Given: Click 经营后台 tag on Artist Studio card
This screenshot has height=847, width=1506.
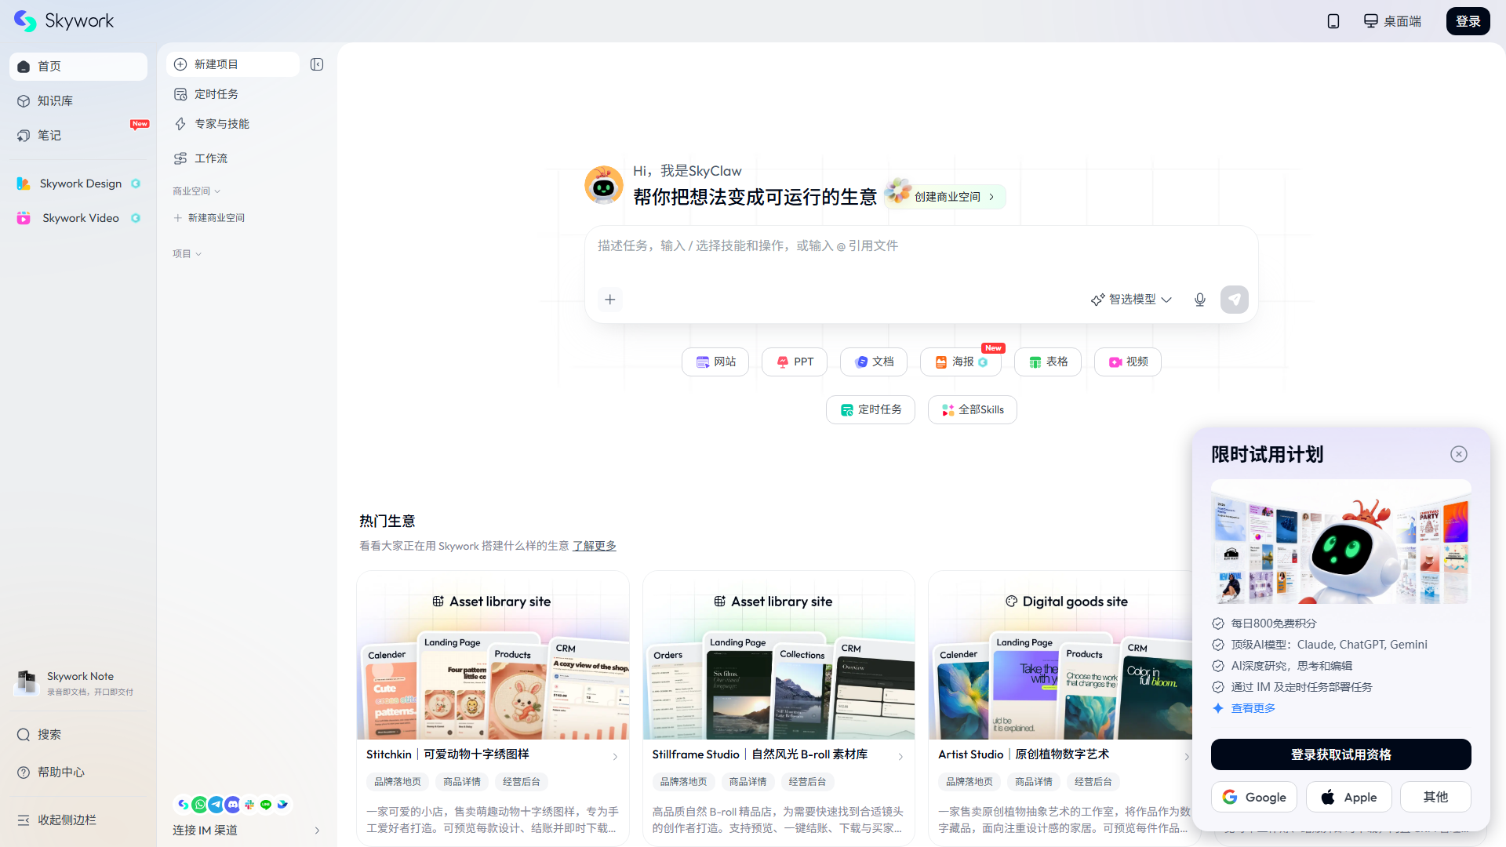Looking at the screenshot, I should (1093, 782).
